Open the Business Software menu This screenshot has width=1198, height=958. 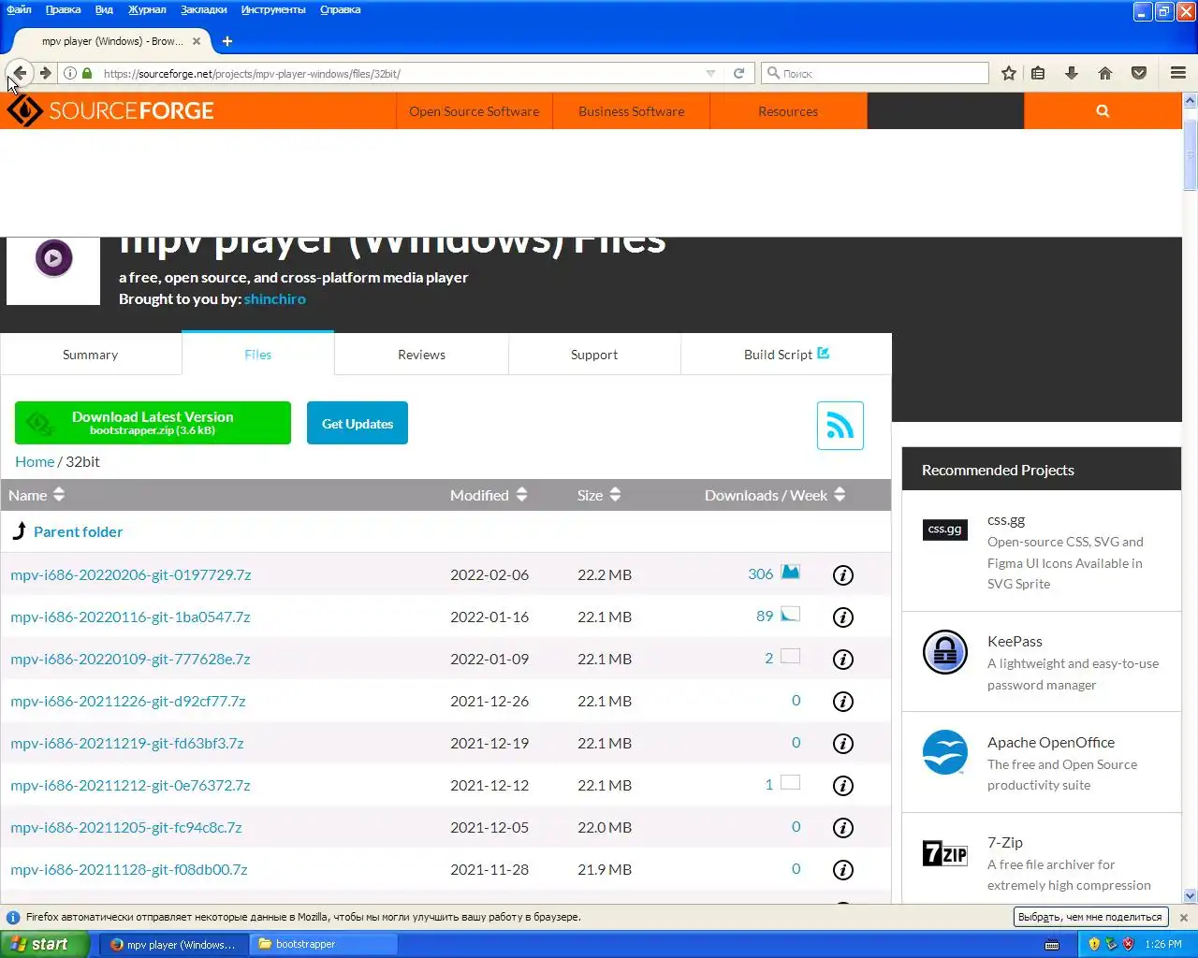tap(632, 110)
